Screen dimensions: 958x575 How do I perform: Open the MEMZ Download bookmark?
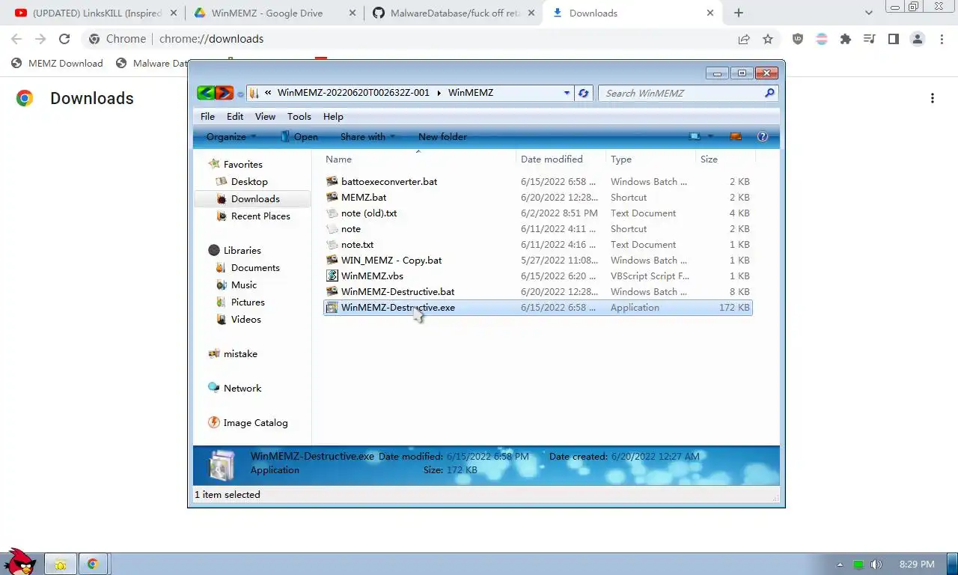point(57,63)
